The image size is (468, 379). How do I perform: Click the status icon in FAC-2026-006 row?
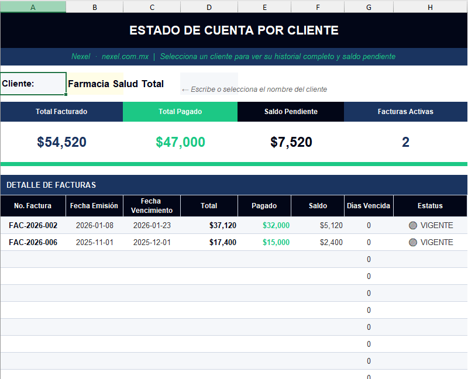click(x=413, y=242)
